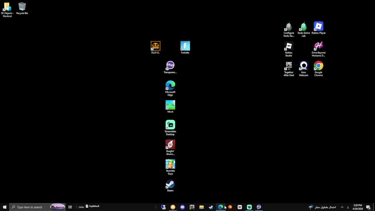Switch the keyboard input language indicator

(348, 207)
